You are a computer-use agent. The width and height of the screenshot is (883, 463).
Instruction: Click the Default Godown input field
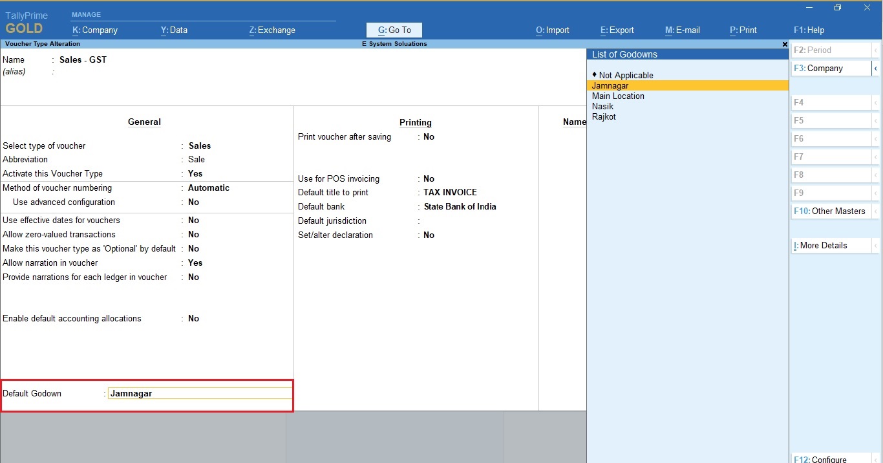pos(199,393)
